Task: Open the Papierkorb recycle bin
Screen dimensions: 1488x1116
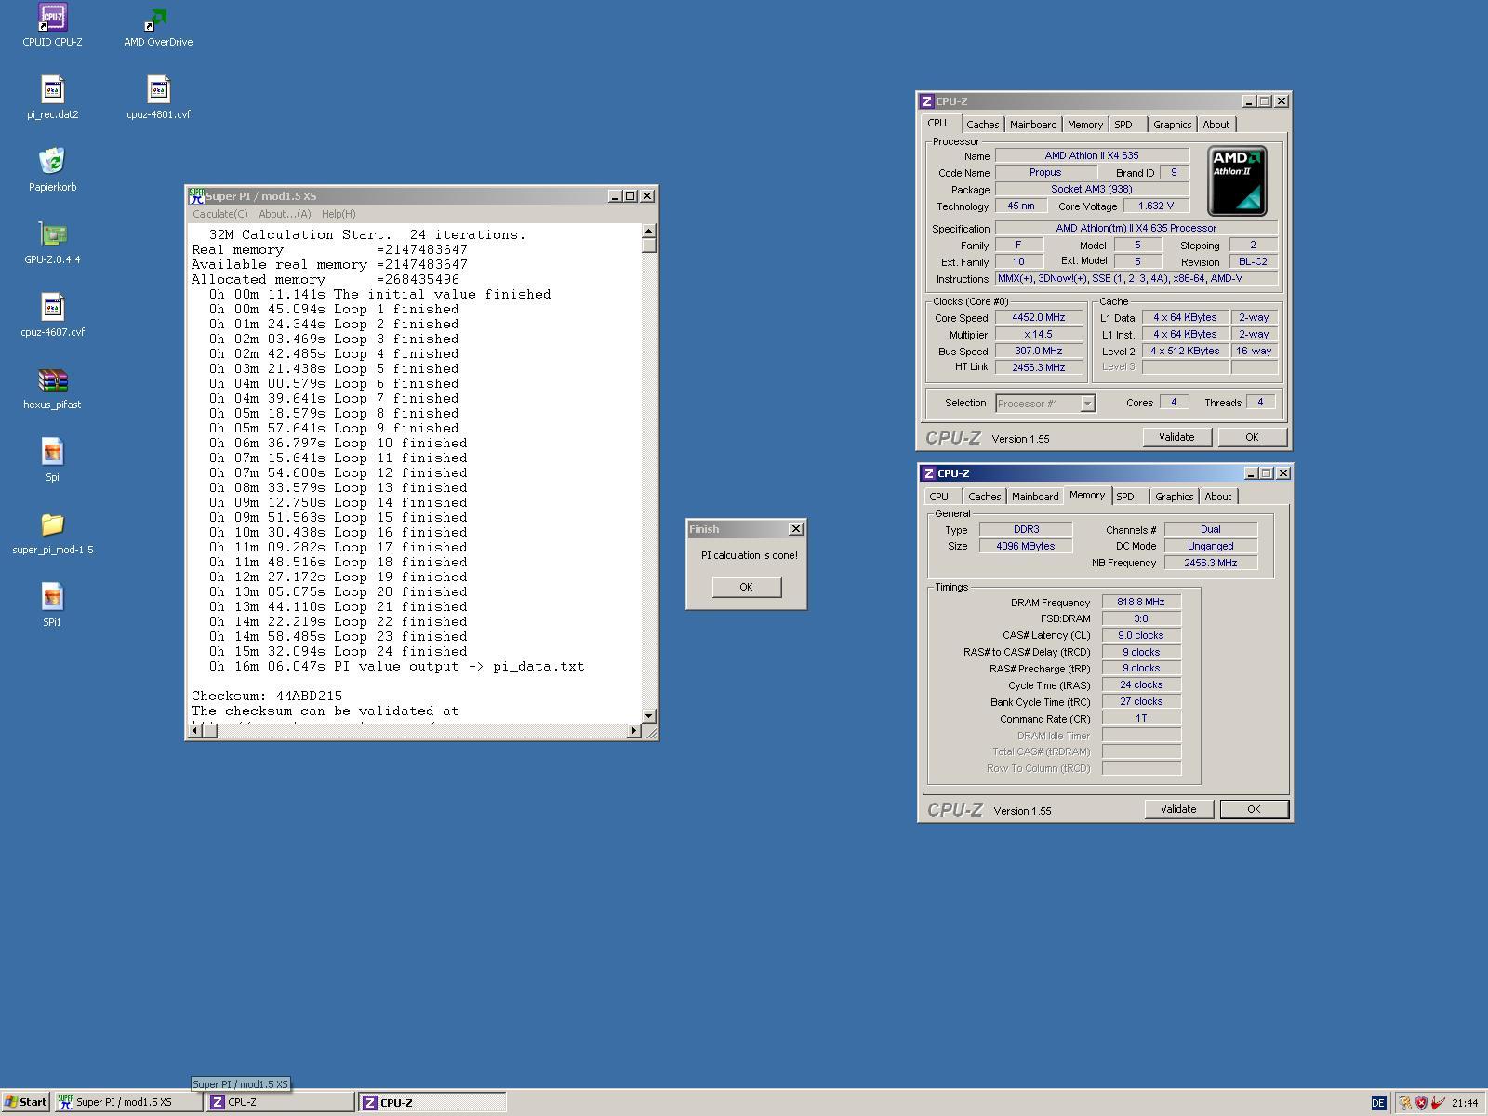Action: coord(52,170)
